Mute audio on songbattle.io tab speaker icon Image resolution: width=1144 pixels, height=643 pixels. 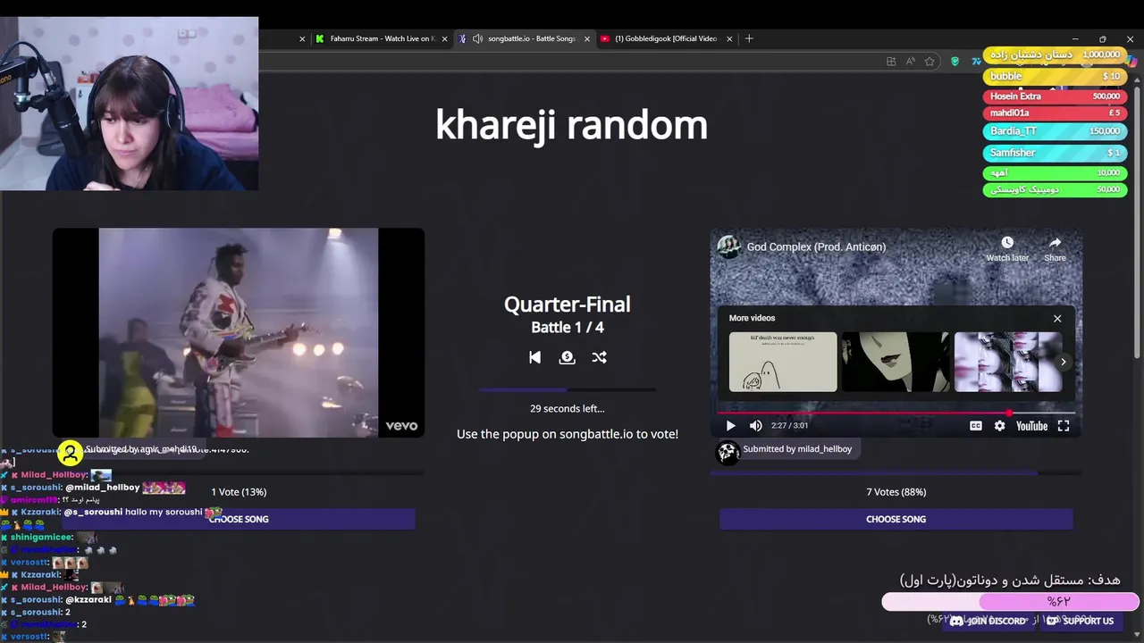point(477,38)
